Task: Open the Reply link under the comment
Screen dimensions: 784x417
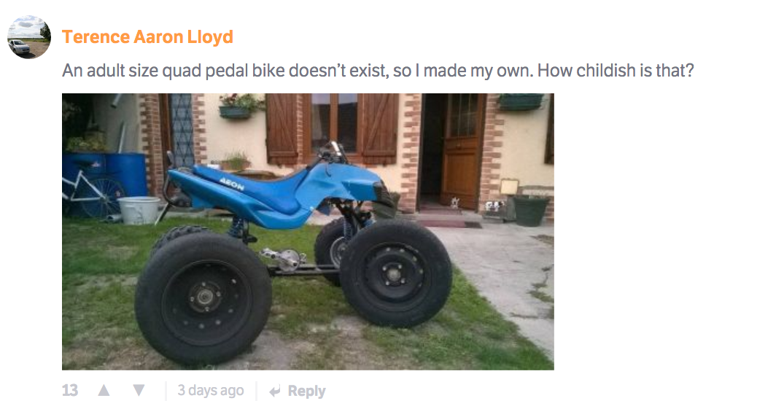Action: click(306, 391)
